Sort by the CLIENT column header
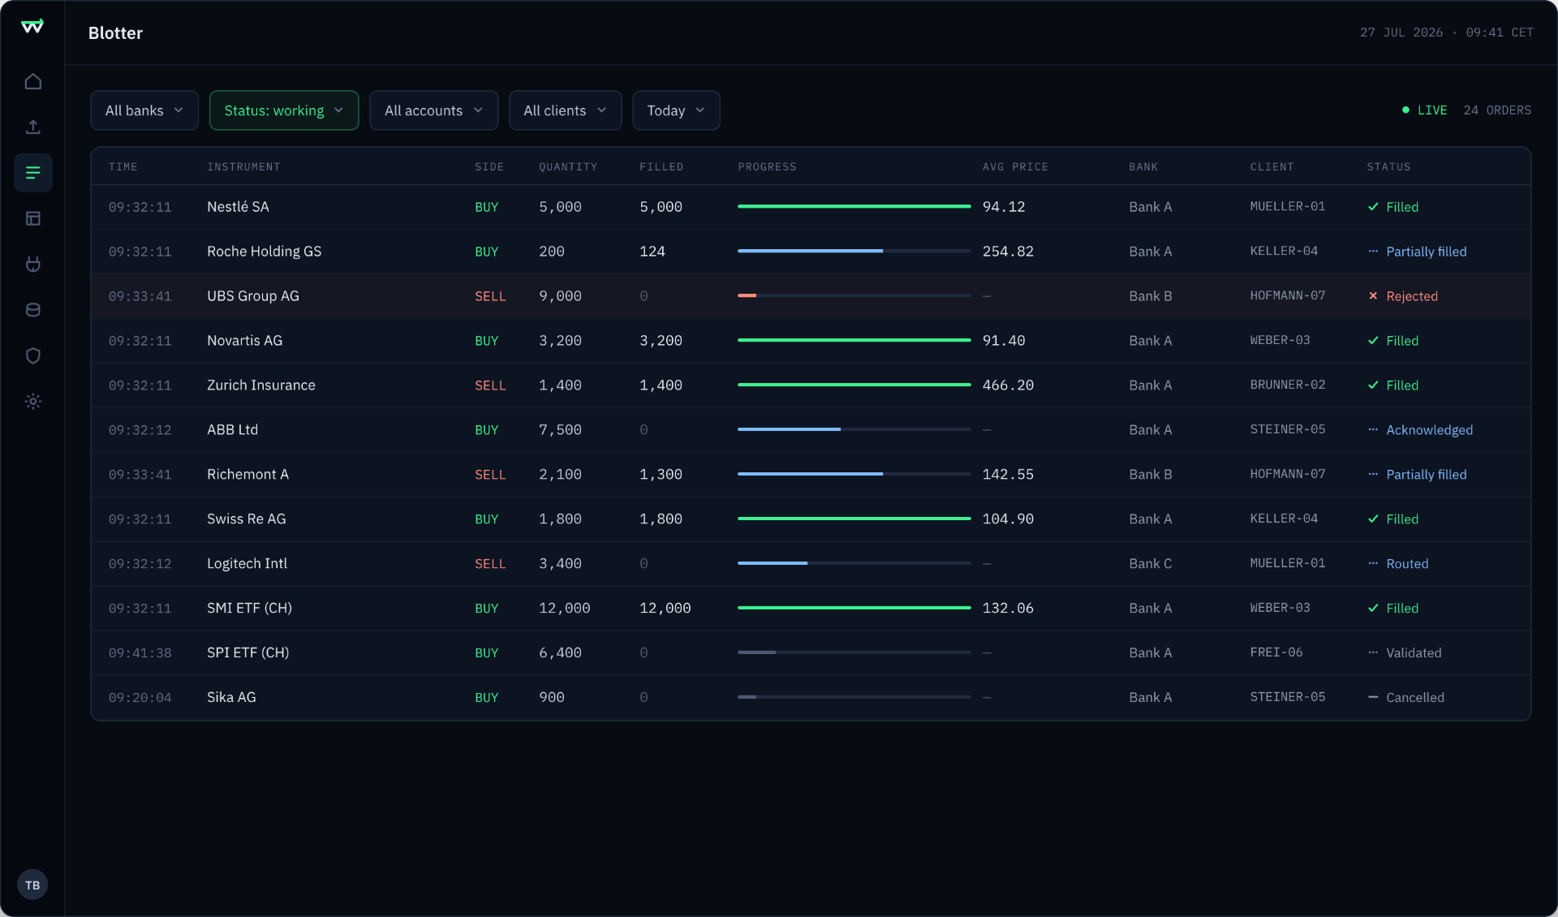The width and height of the screenshot is (1558, 917). pos(1272,167)
